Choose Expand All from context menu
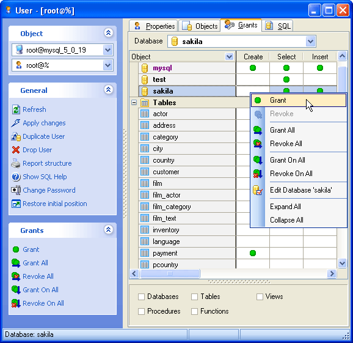The image size is (353, 343). pyautogui.click(x=285, y=207)
